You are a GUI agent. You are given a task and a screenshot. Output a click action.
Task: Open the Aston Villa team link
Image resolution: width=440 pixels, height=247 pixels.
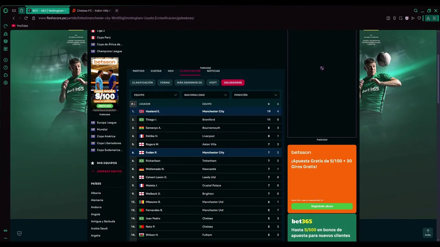point(209,144)
